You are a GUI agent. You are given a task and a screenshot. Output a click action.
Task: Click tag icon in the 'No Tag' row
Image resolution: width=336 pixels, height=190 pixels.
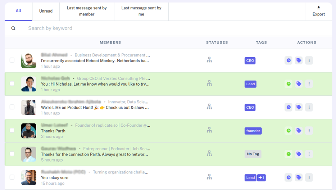[299, 154]
